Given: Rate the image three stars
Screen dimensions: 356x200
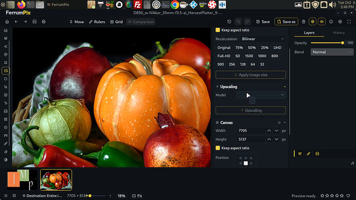Looking at the screenshot, I should (x=332, y=196).
